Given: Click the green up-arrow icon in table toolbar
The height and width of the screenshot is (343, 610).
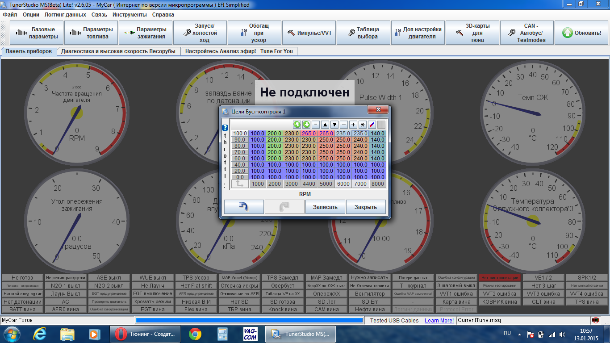Looking at the screenshot, I should [x=297, y=125].
